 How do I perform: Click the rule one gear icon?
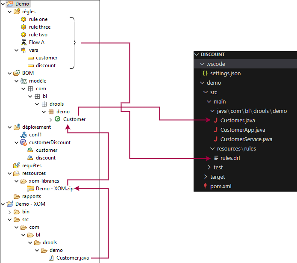pyautogui.click(x=24, y=19)
